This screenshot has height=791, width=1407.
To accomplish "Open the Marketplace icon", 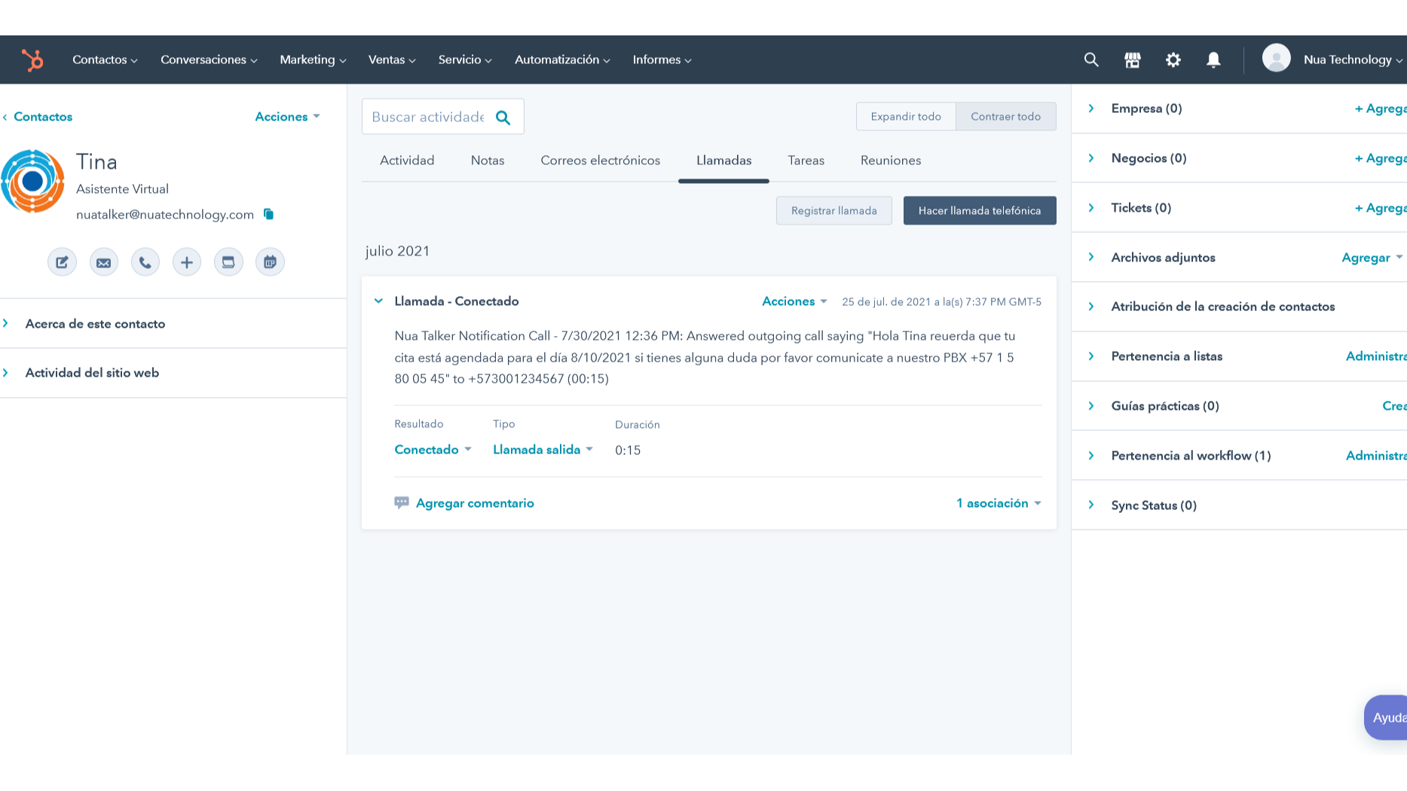I will pos(1132,60).
